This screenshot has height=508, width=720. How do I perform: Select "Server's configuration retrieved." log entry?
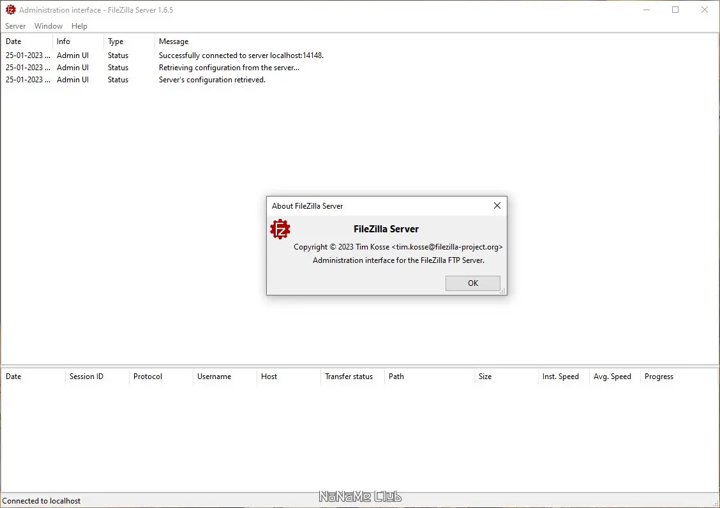point(359,80)
